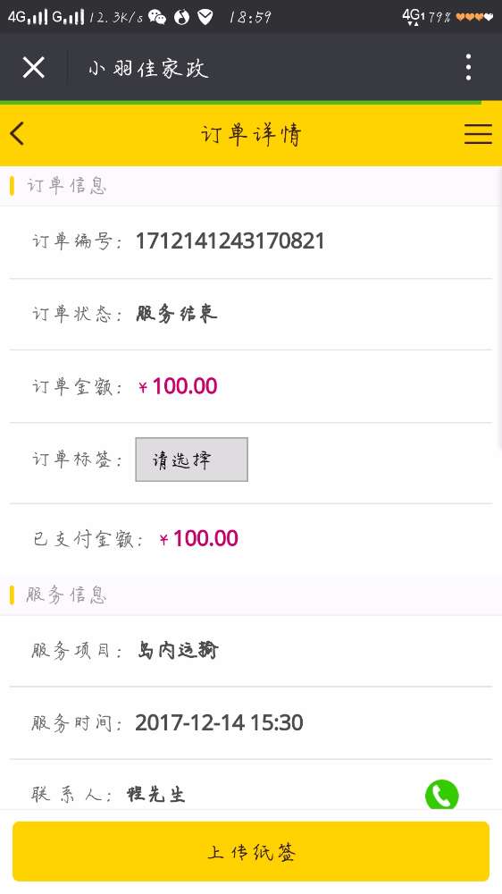Open the hamburger menu icon
Viewport: 502px width, 894px height.
pyautogui.click(x=478, y=134)
